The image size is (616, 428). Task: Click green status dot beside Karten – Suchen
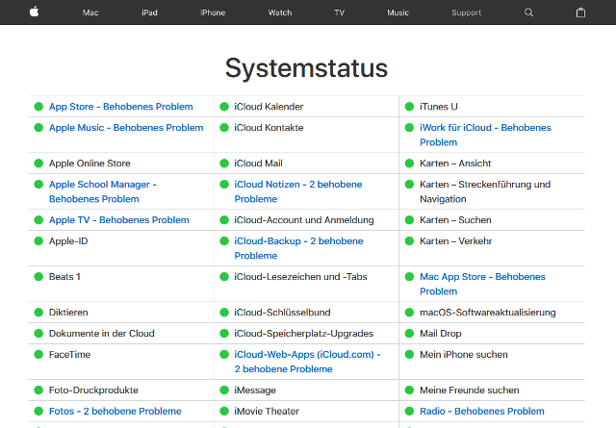[x=409, y=220]
